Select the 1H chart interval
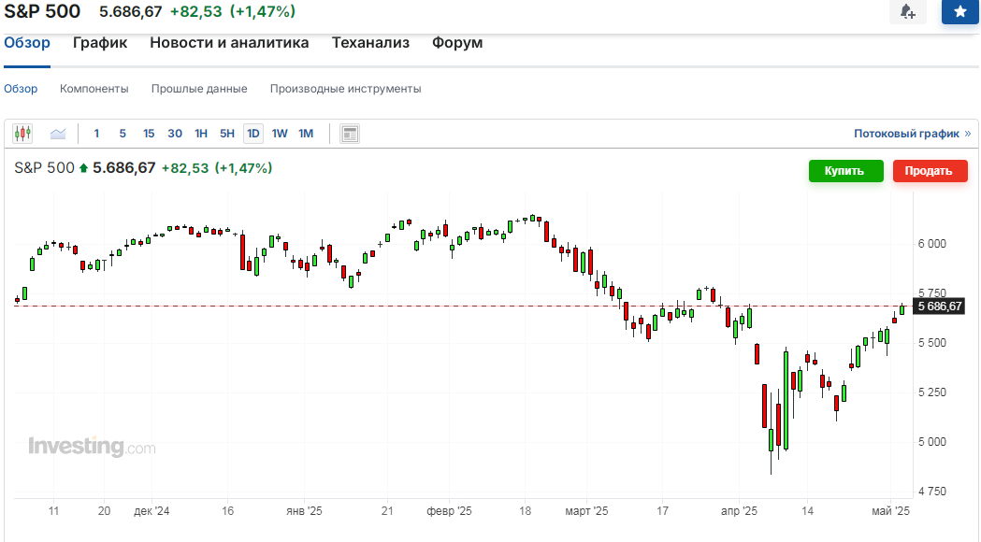Image resolution: width=981 pixels, height=542 pixels. pyautogui.click(x=201, y=134)
